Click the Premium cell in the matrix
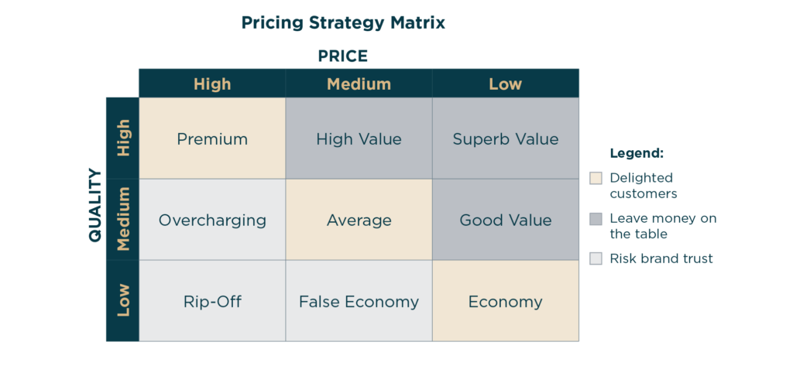This screenshot has height=366, width=793. pos(212,139)
